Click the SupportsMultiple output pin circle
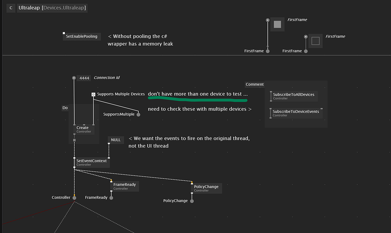Screen dimensions: 391x233 pyautogui.click(x=138, y=115)
